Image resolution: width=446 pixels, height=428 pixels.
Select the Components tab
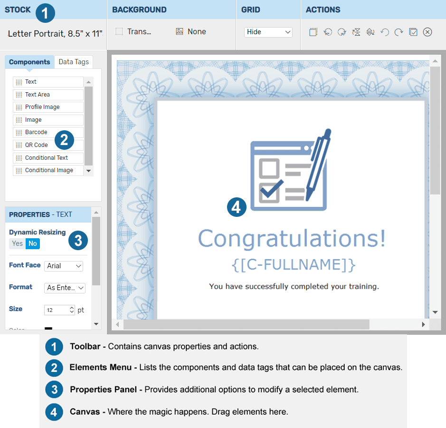pyautogui.click(x=29, y=62)
